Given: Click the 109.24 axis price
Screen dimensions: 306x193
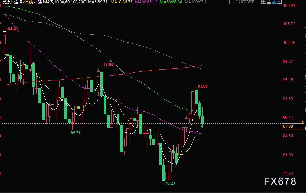Looking at the screenshot, I should pyautogui.click(x=289, y=6).
